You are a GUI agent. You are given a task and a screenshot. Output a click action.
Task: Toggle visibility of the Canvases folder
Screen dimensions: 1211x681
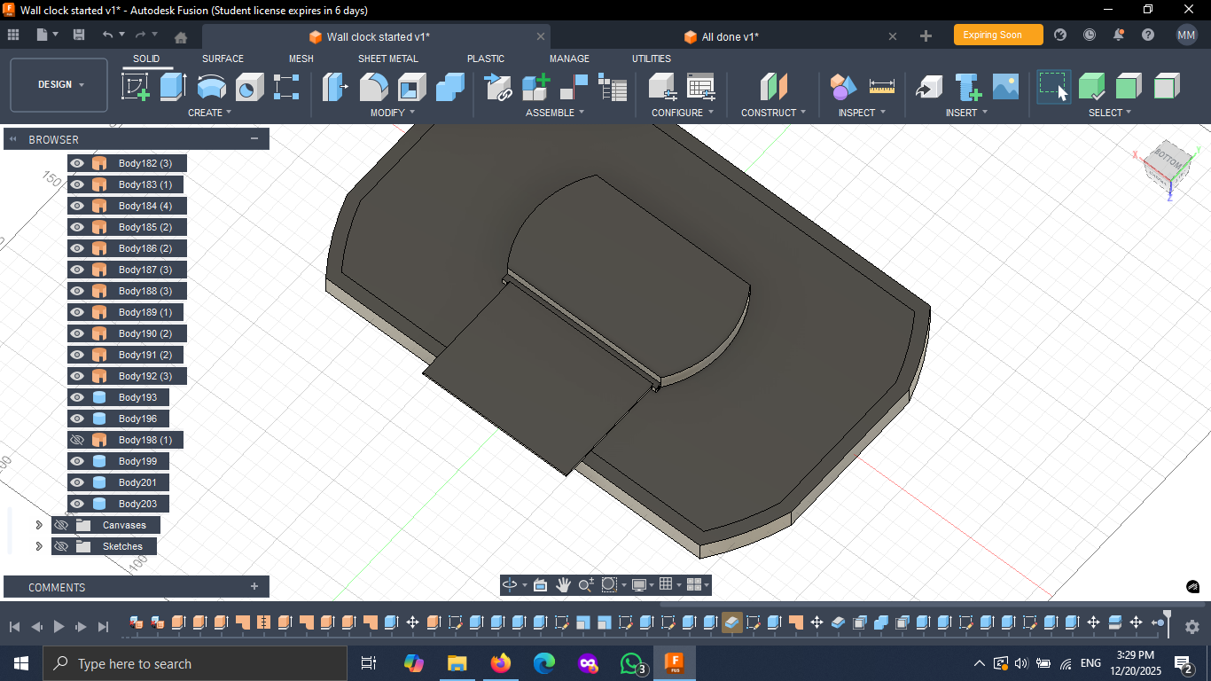pos(61,525)
